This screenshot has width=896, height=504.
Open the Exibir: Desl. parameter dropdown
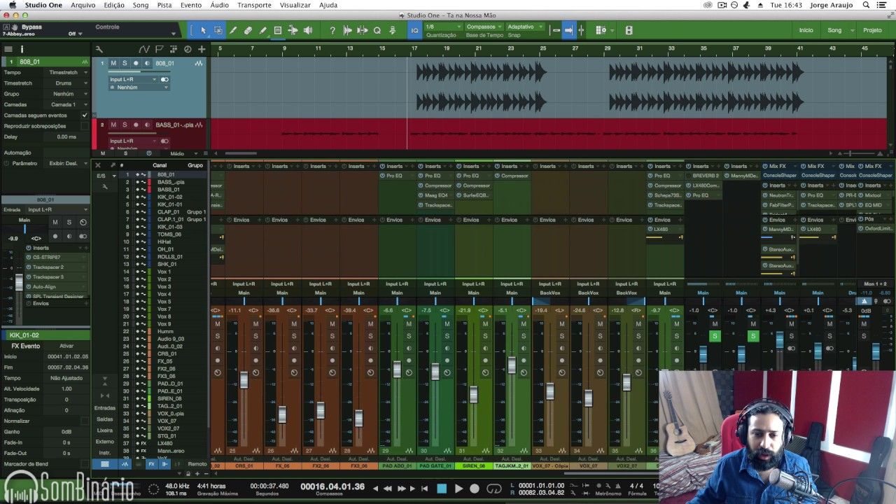click(68, 163)
